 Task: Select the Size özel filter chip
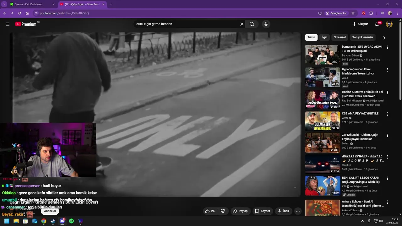(340, 37)
